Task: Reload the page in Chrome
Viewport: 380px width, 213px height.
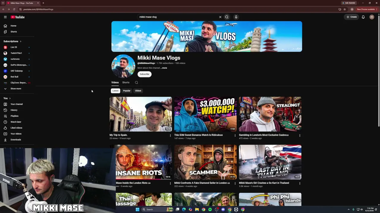Action: tap(14, 9)
